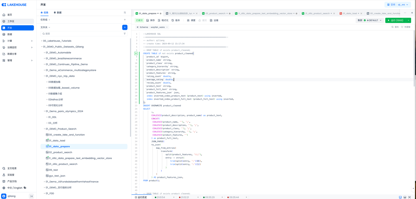Click 格式化 to format the SQL
416x199 pixels.
click(163, 20)
